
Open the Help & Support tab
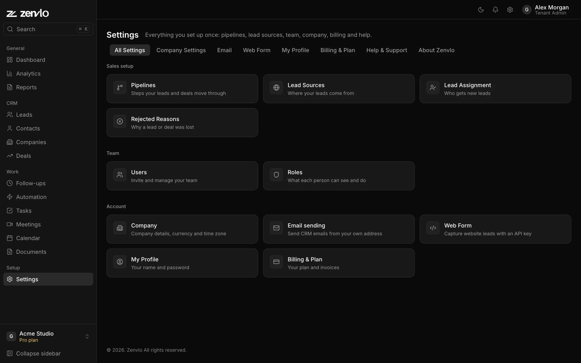tap(387, 50)
